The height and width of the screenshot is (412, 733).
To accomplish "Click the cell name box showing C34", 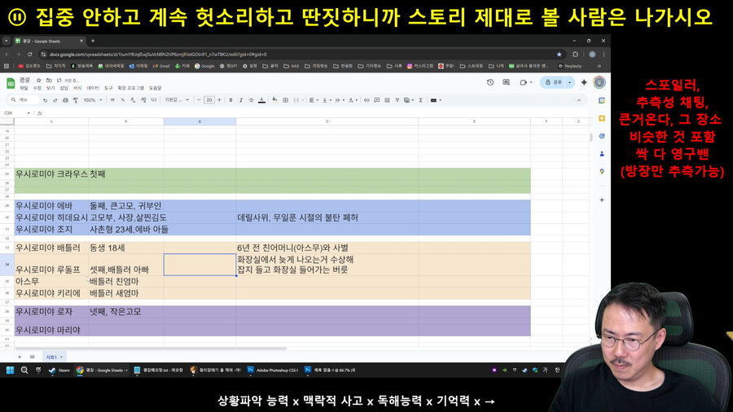I will [x=14, y=113].
